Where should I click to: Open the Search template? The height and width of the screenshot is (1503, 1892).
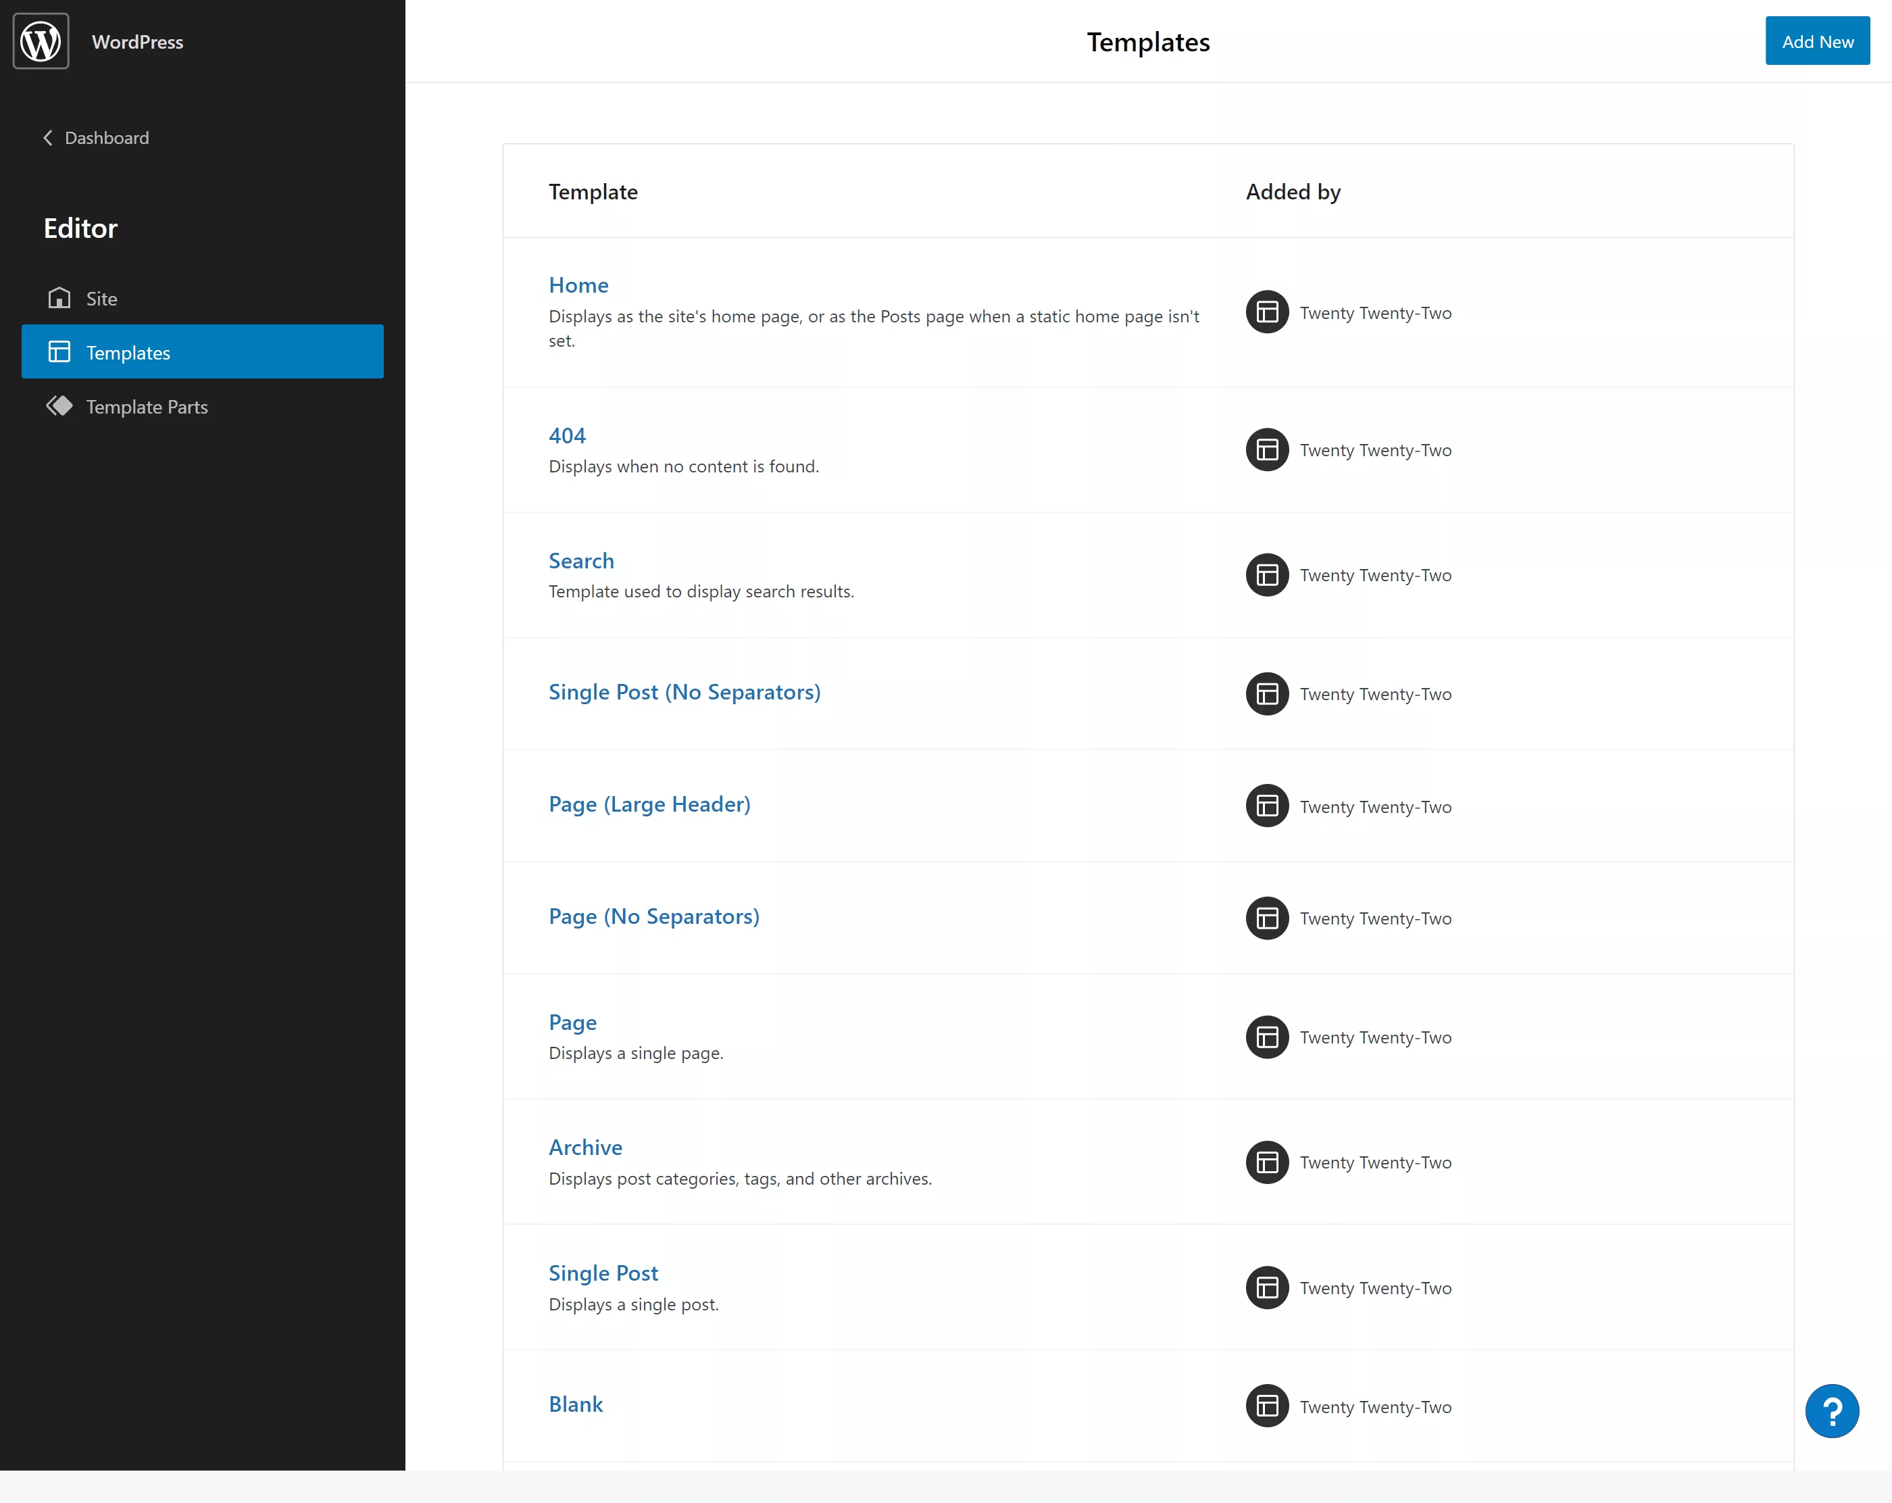(x=581, y=561)
